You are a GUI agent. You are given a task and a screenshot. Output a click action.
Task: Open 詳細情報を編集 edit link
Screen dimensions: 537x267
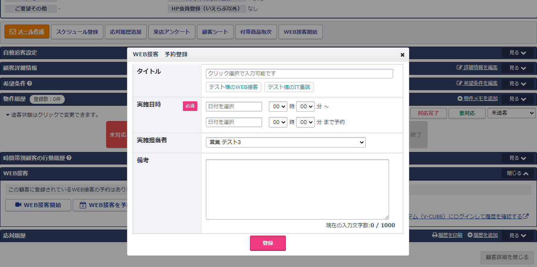tap(477, 68)
